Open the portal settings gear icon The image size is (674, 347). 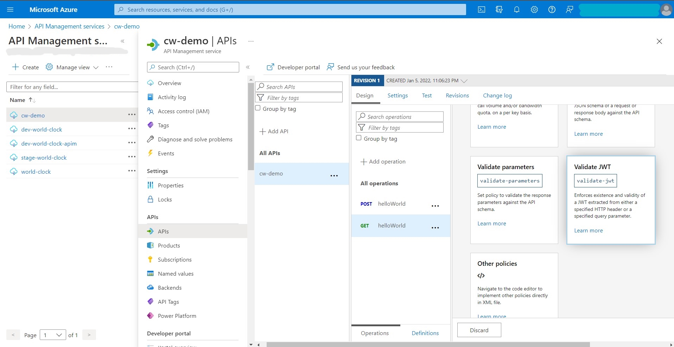coord(534,9)
